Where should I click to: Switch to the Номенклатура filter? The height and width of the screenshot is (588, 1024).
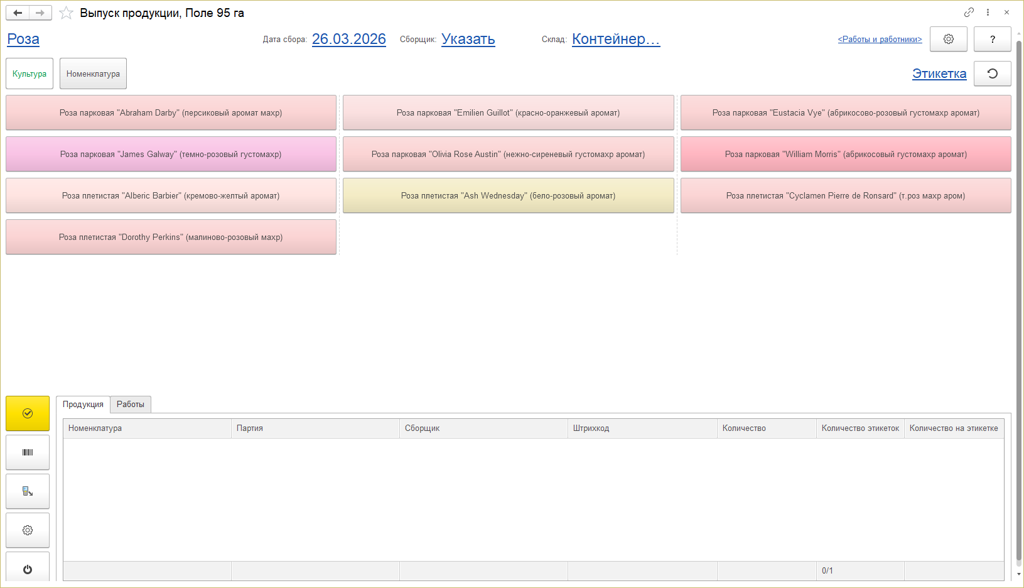93,73
